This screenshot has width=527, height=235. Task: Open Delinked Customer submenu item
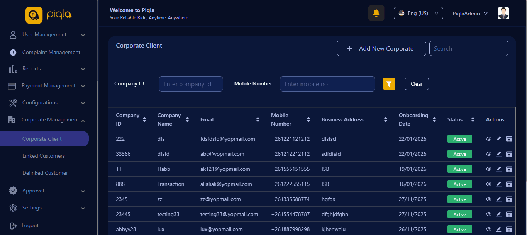pos(45,173)
